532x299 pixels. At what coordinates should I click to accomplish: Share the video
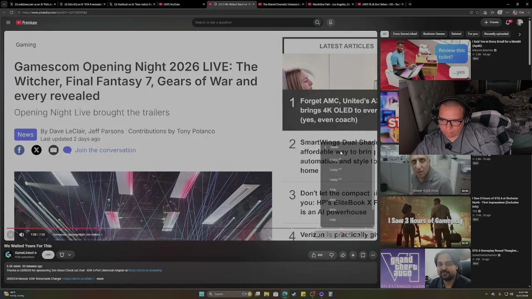(343, 255)
